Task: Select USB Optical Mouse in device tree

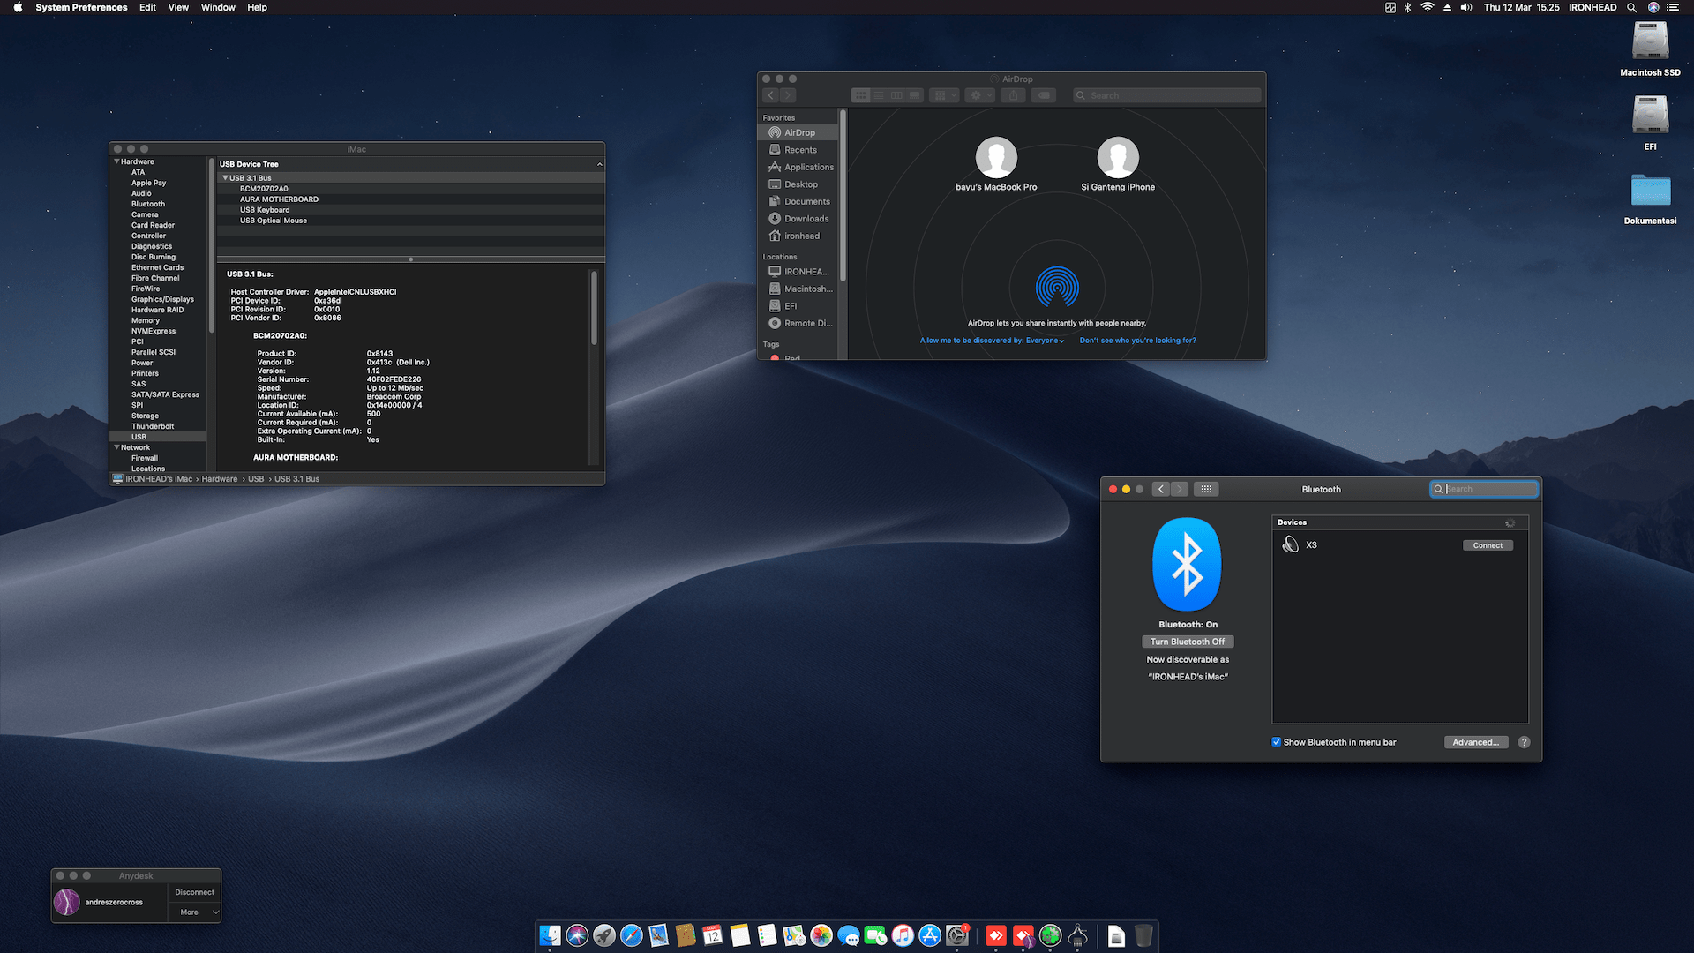Action: [x=410, y=221]
